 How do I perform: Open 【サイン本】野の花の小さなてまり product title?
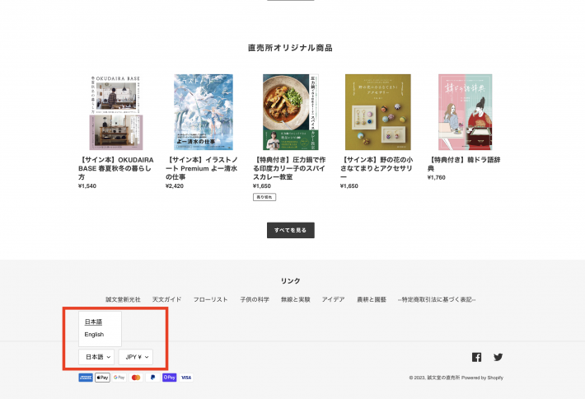click(377, 168)
